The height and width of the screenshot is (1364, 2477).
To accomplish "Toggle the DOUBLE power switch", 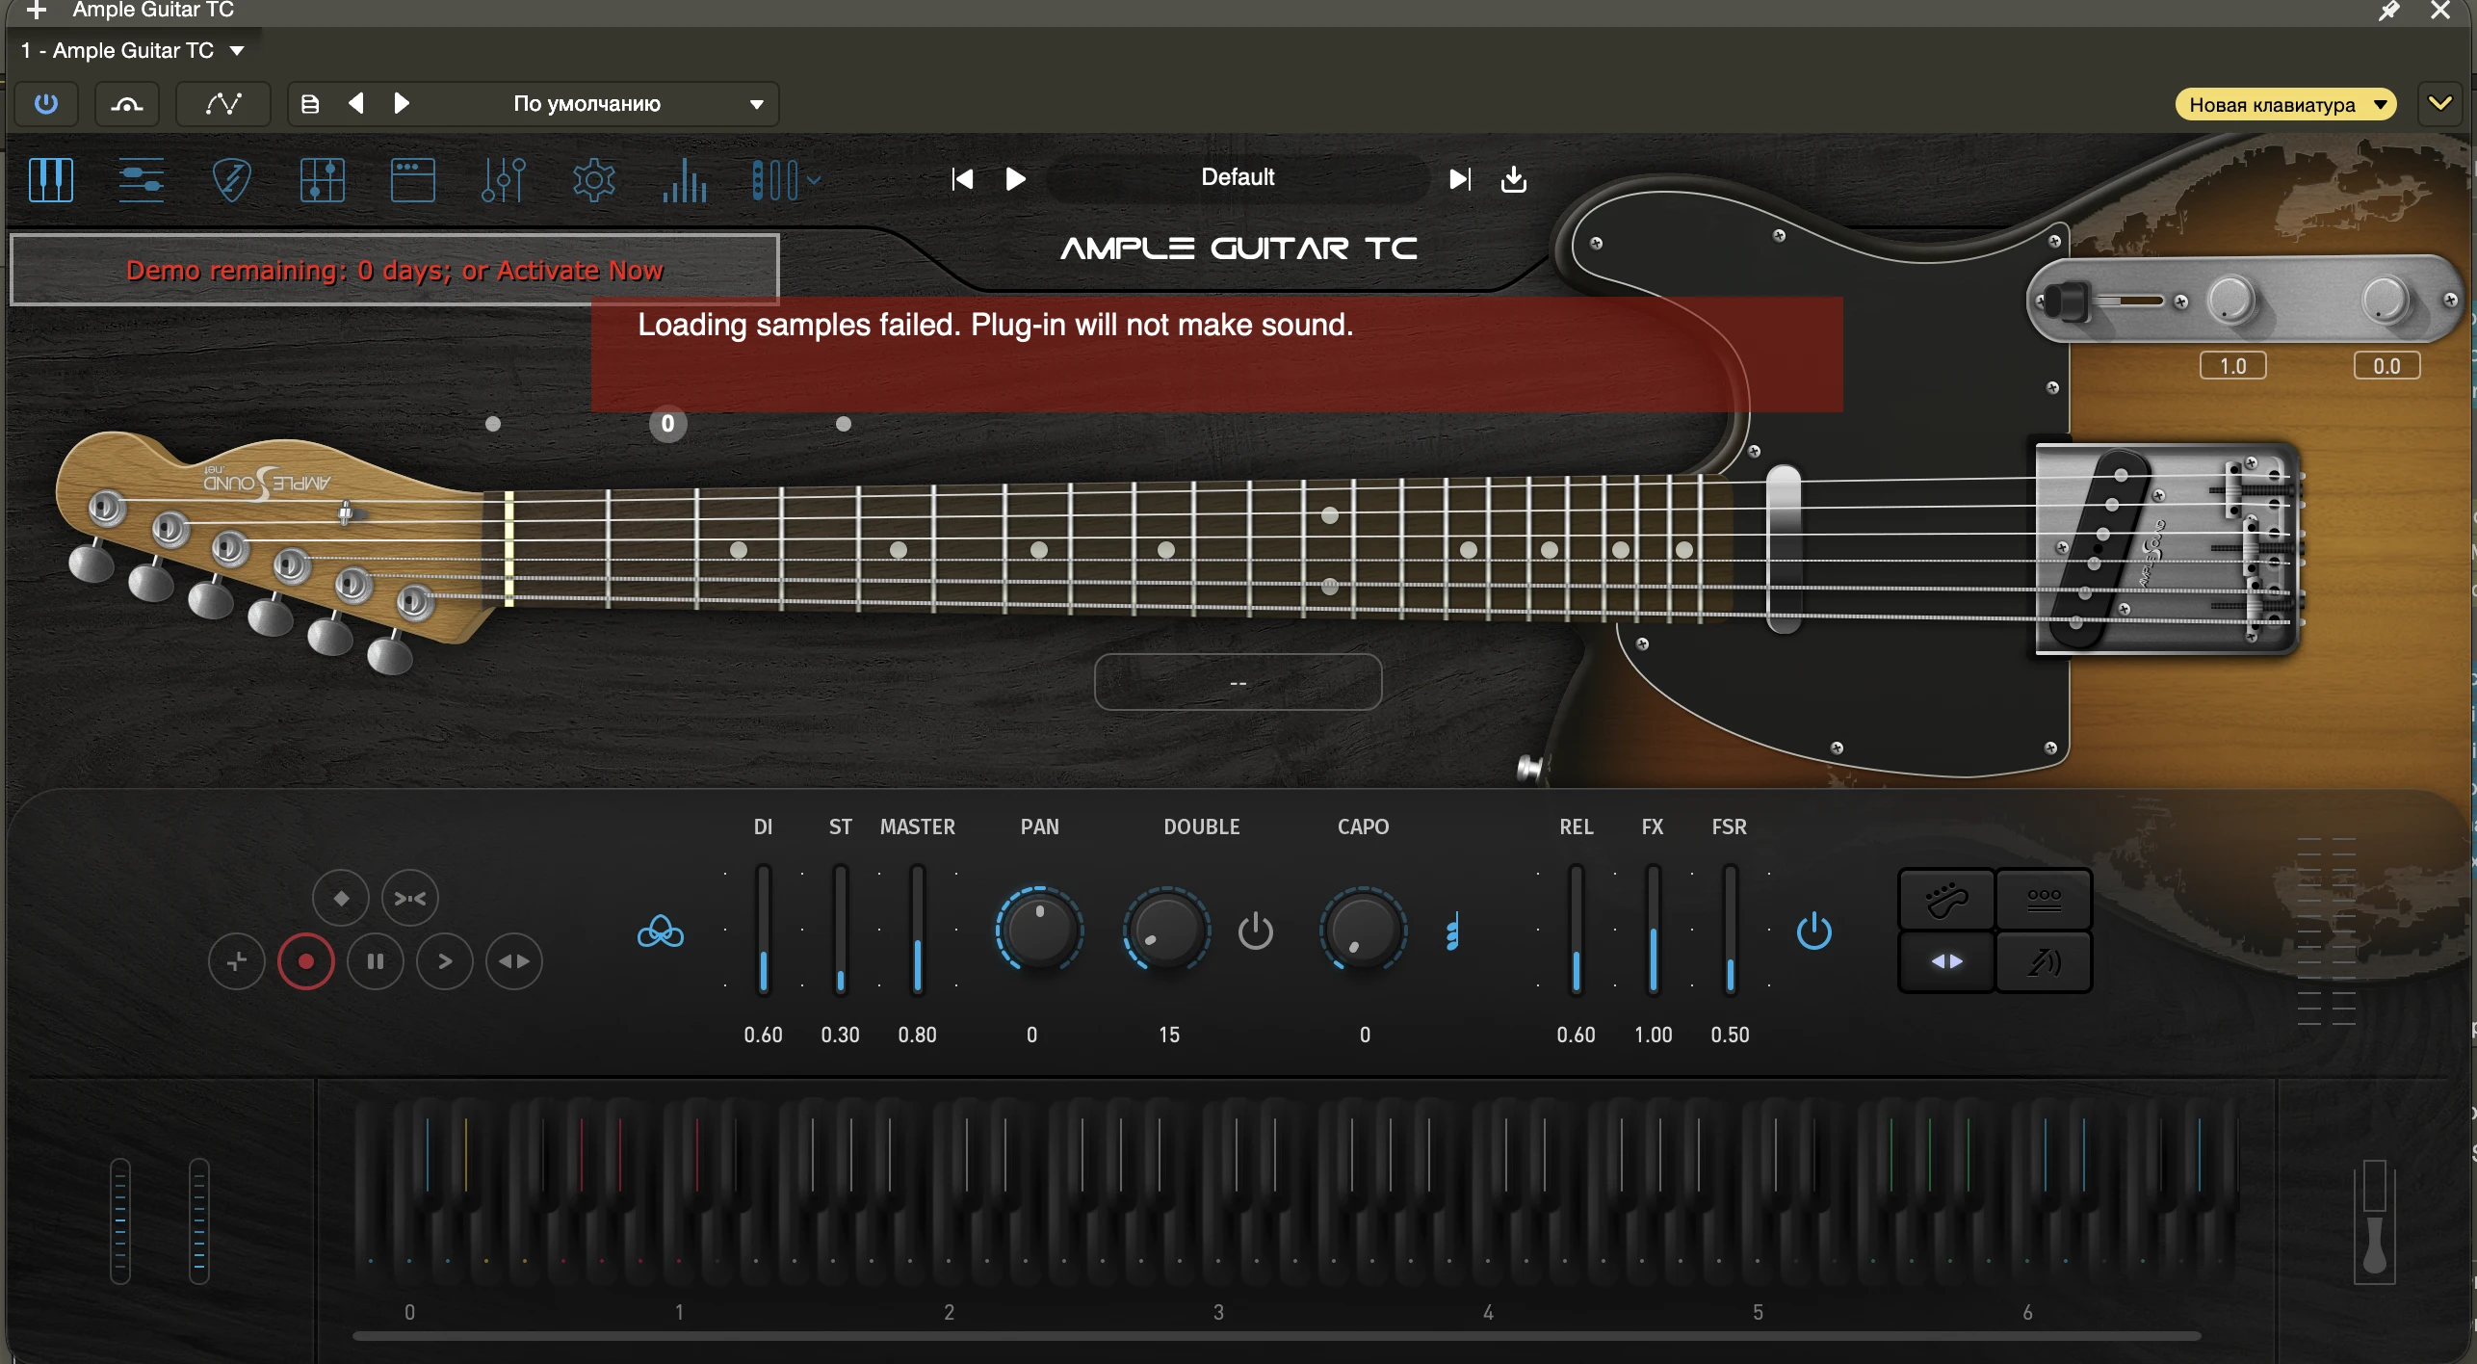I will tap(1255, 931).
